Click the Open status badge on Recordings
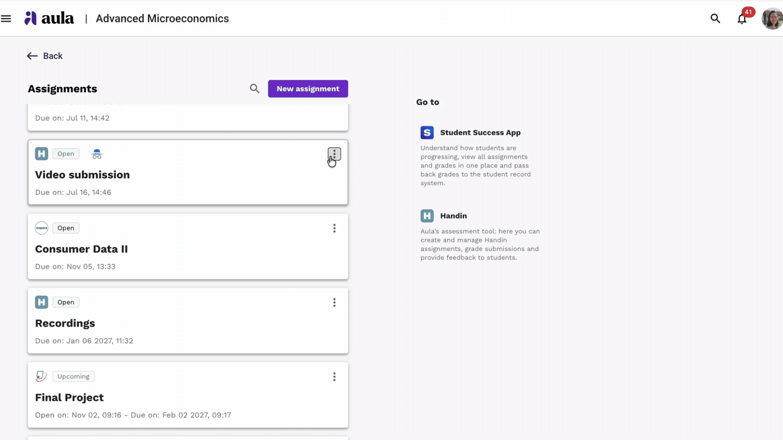 coord(66,302)
